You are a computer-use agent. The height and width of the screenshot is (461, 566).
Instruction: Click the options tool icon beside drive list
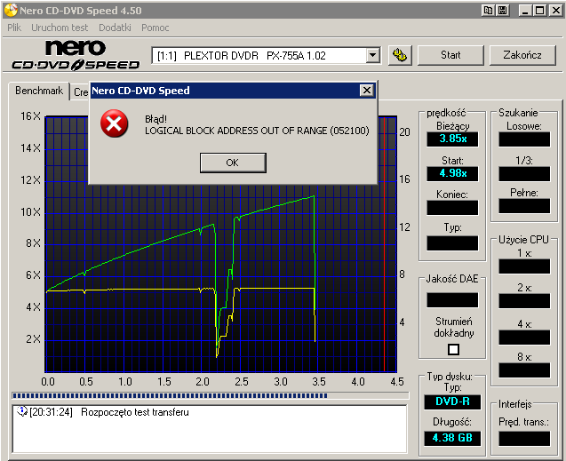(400, 55)
